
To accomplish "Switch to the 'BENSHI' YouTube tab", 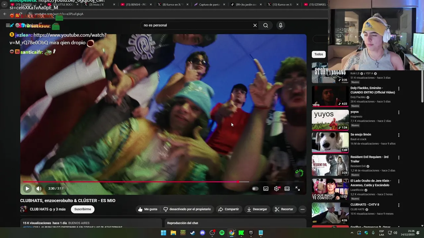I will [136, 5].
